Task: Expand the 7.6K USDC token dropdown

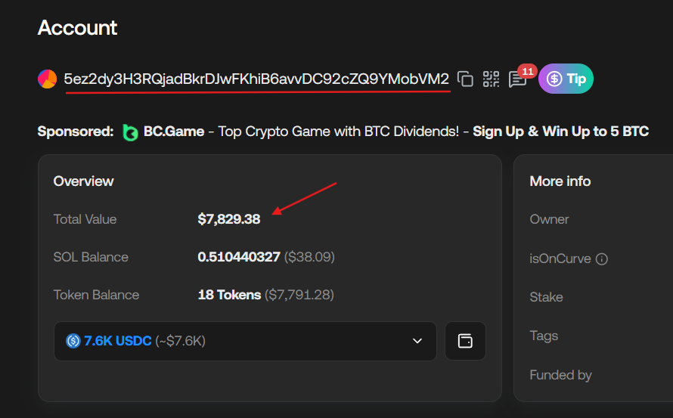Action: 245,341
